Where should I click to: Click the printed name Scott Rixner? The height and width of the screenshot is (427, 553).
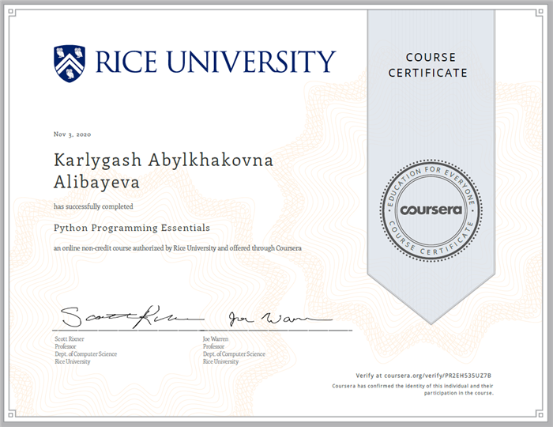[x=69, y=338]
